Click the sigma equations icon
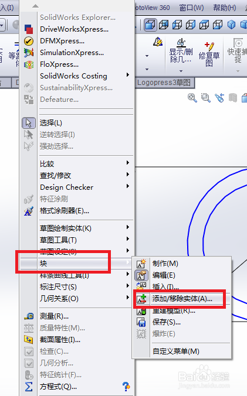 point(29,387)
